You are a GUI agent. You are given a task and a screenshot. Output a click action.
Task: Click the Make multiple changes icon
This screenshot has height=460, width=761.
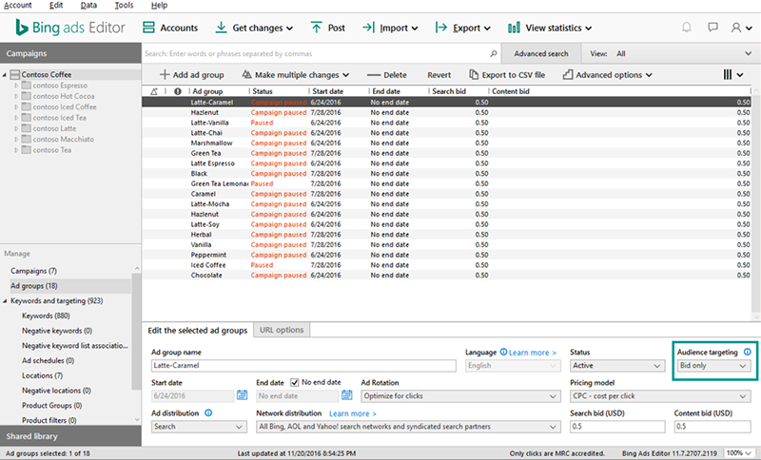pos(246,75)
